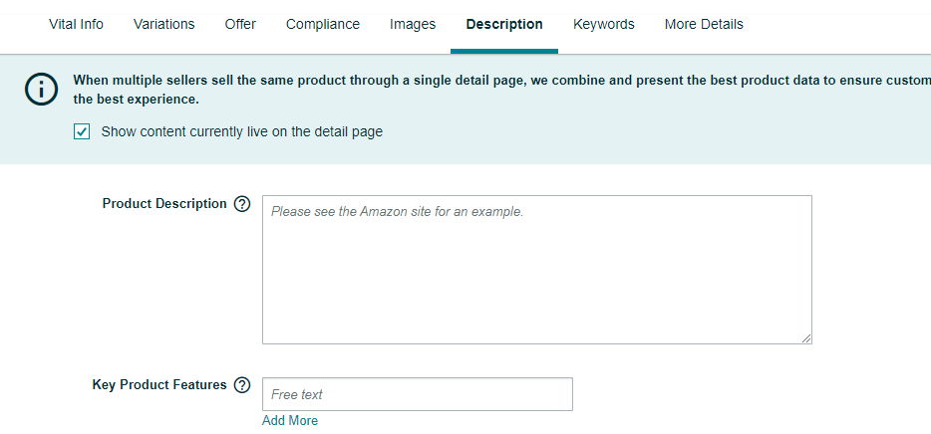Click the Key Product Features free text field
The height and width of the screenshot is (434, 931).
(x=418, y=394)
